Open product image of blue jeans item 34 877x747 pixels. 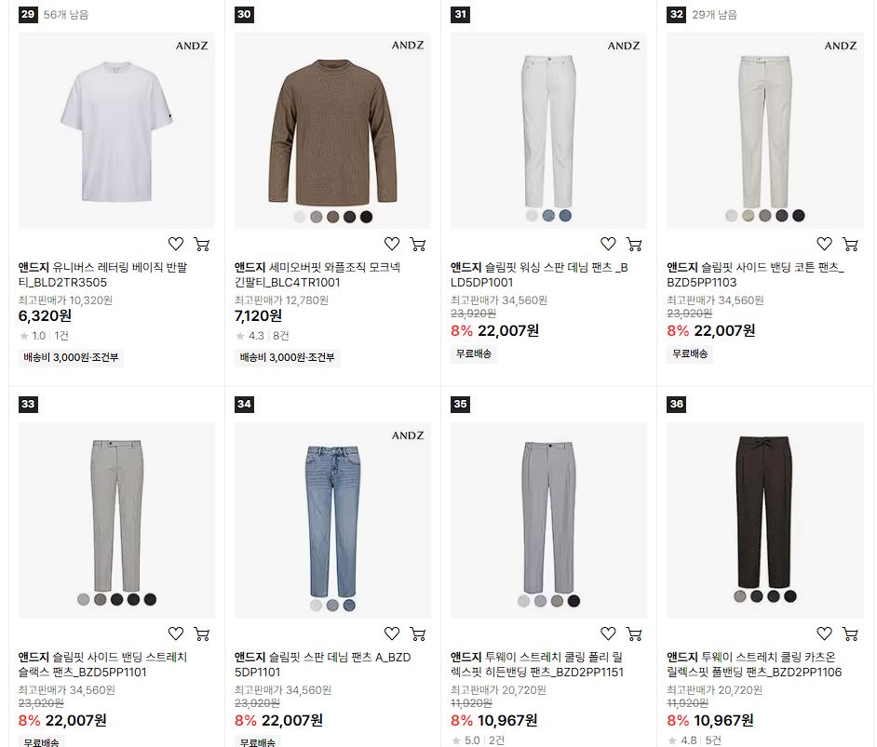tap(332, 520)
